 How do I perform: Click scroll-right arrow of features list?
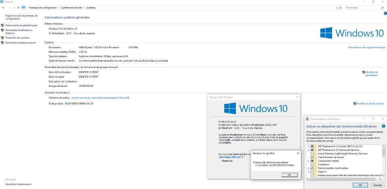(380, 179)
